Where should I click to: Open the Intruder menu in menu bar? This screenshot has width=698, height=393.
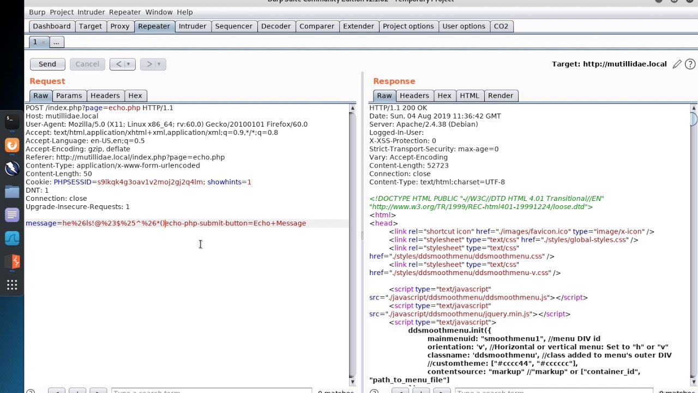tap(91, 12)
